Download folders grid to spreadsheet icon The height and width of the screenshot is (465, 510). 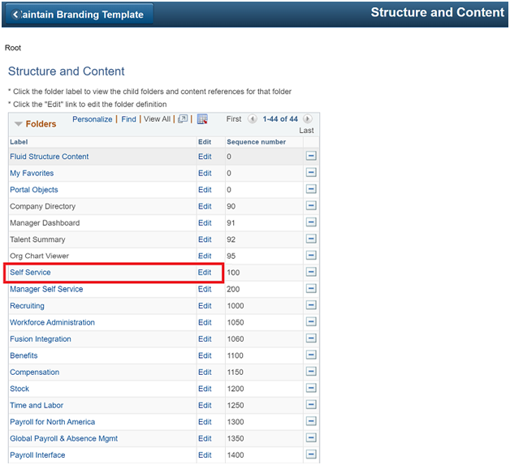pyautogui.click(x=202, y=119)
